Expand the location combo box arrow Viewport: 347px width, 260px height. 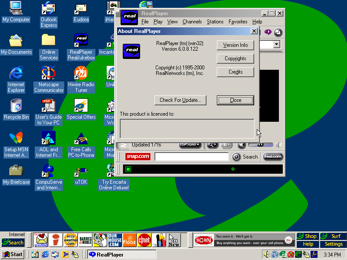276,44
